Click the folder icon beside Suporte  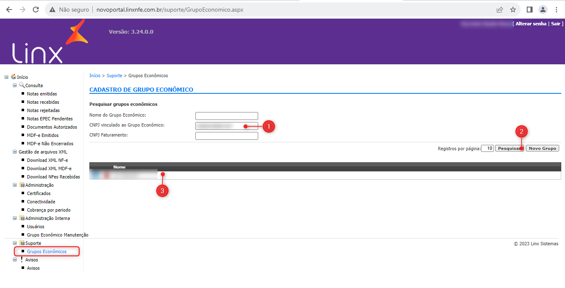pyautogui.click(x=22, y=243)
